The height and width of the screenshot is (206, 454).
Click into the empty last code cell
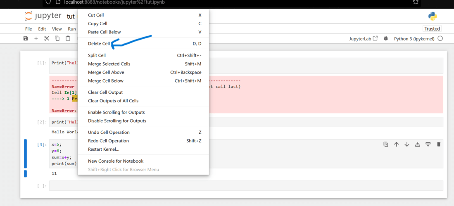(246, 186)
